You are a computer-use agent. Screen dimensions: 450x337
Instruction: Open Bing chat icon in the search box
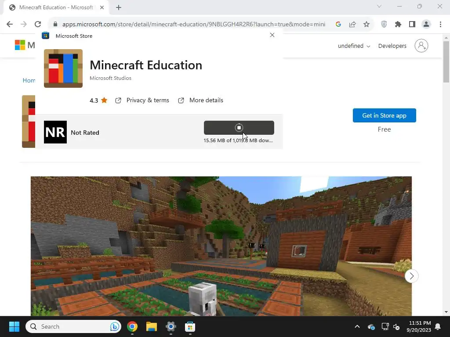pyautogui.click(x=115, y=326)
